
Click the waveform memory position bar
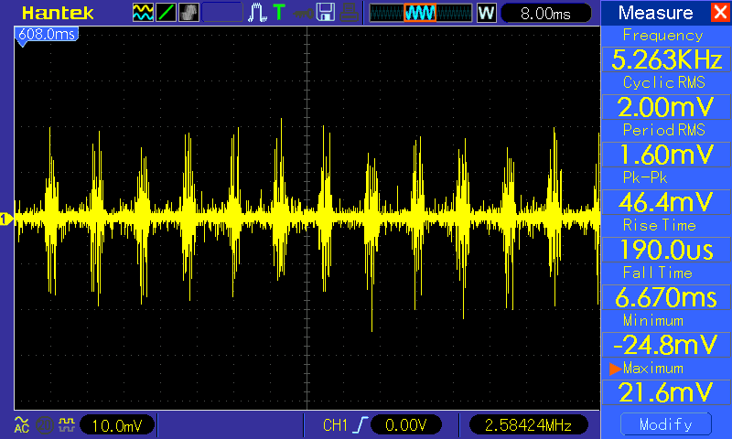[x=421, y=13]
